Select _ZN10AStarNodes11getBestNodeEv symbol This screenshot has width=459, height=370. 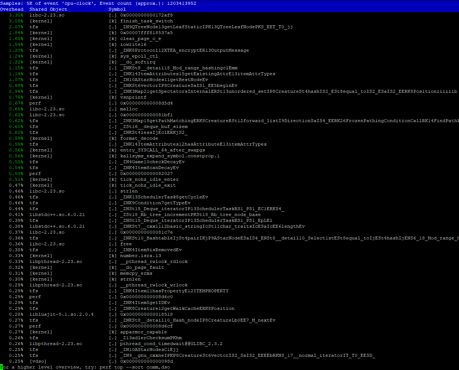pyautogui.click(x=164, y=80)
